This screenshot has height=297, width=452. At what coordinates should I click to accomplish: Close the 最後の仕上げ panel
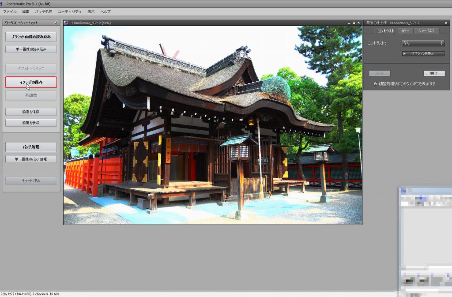pos(448,23)
